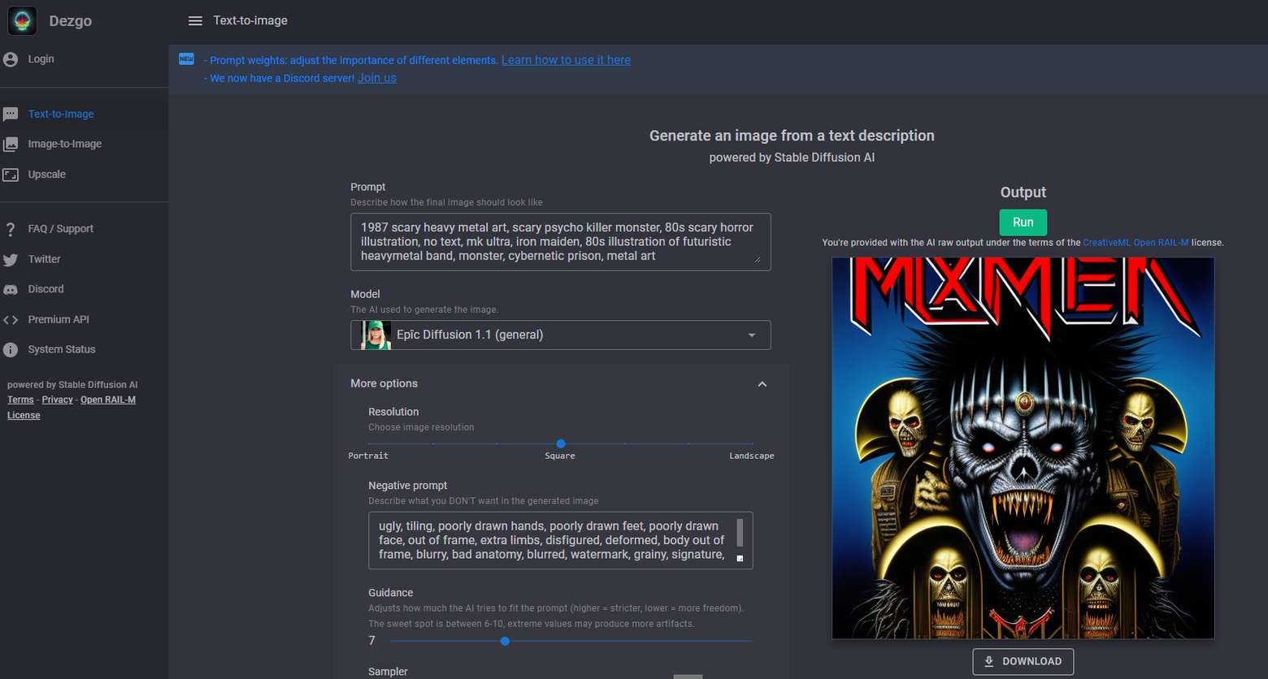Click into the Prompt text area

click(x=561, y=242)
